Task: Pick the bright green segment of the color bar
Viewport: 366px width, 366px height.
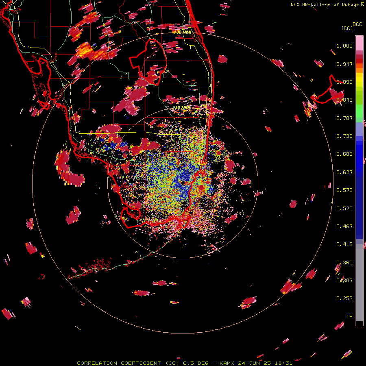Action: (359, 111)
